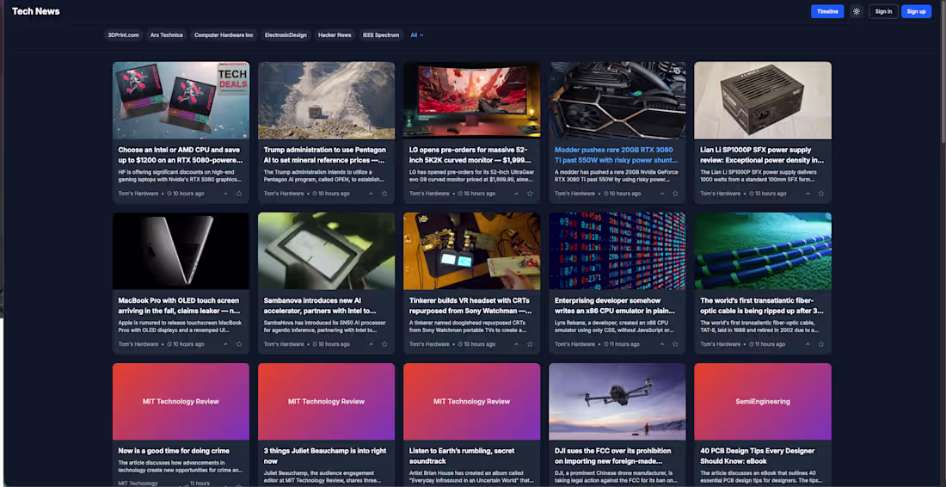
Task: Open the Timeline view button
Action: click(x=827, y=11)
